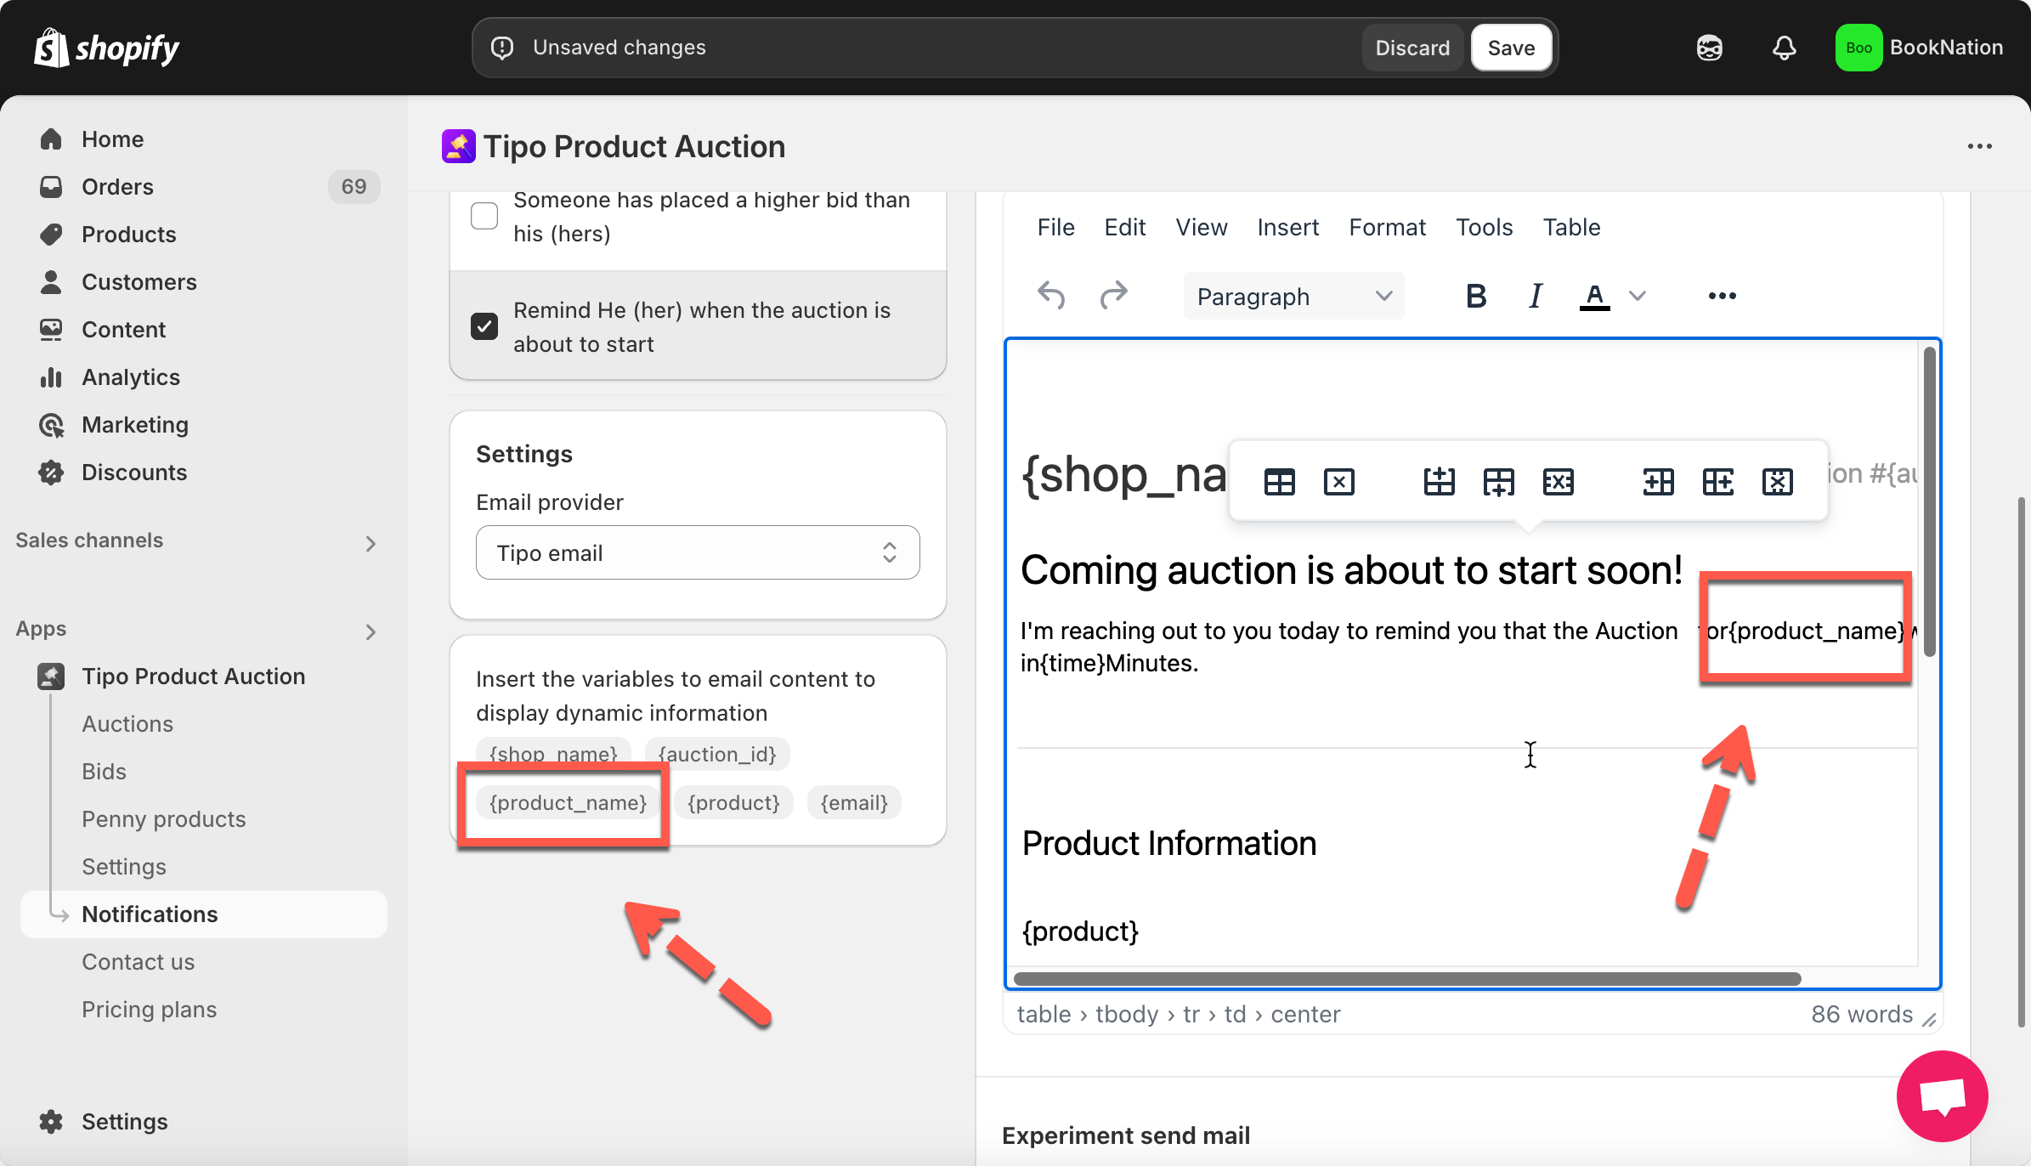The width and height of the screenshot is (2031, 1166).
Task: Click the insert row before icon
Action: coord(1439,482)
